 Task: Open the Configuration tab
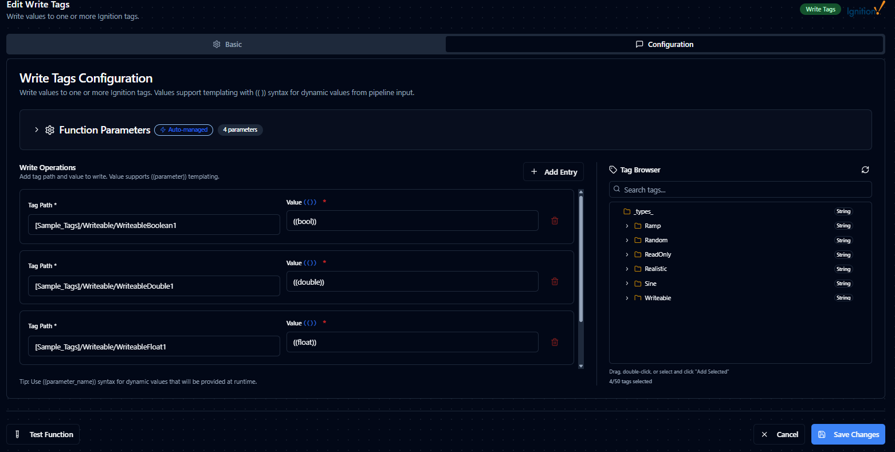(x=664, y=44)
